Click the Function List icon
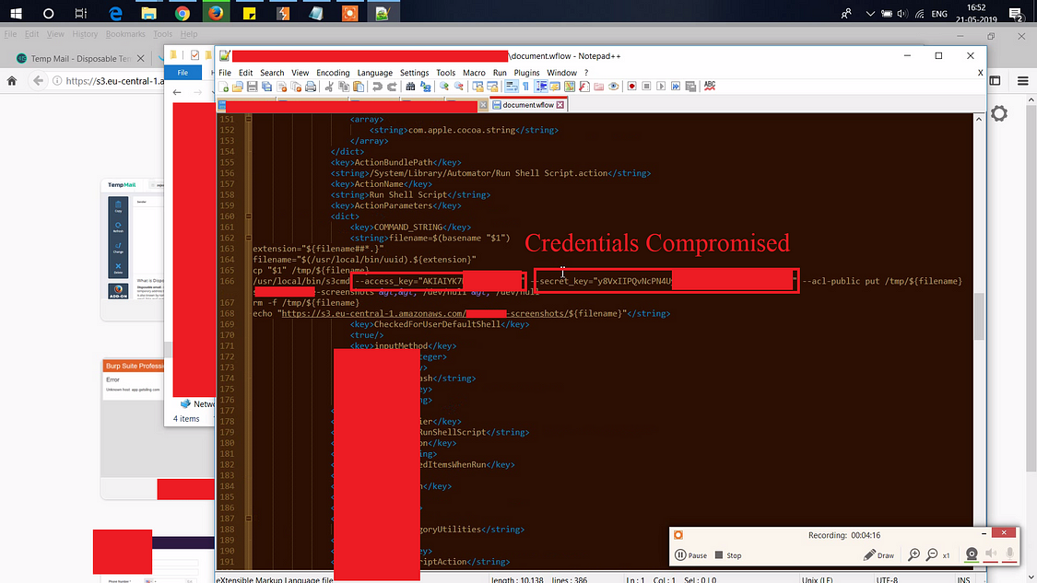Screen dimensions: 1037x583 point(584,87)
